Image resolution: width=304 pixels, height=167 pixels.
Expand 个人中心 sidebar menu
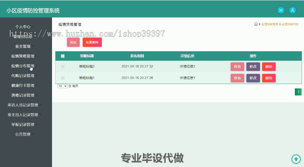(23, 27)
